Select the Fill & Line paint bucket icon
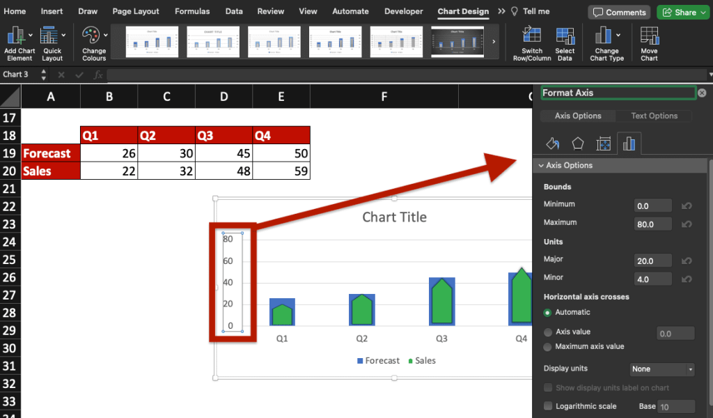This screenshot has height=418, width=713. (x=552, y=143)
